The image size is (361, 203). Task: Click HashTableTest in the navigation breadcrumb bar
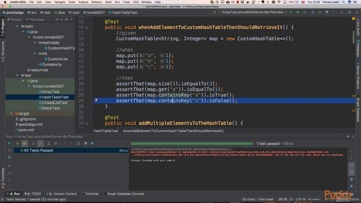pyautogui.click(x=123, y=12)
